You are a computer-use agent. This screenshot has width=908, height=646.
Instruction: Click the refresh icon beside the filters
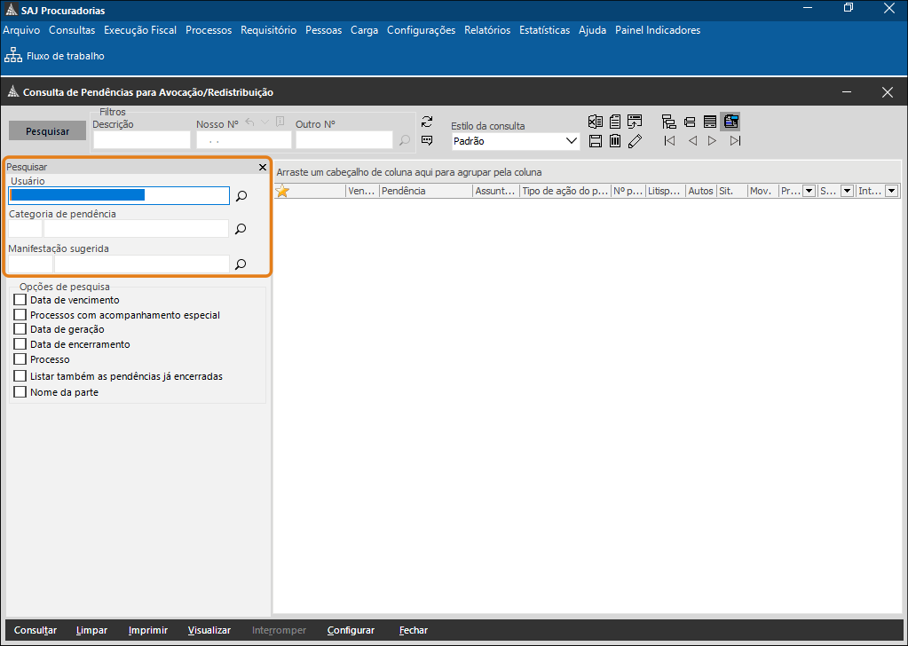tap(427, 122)
